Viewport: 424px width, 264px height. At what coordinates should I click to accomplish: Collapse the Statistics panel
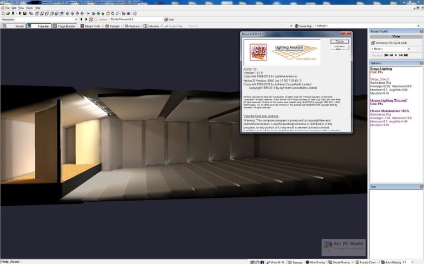coord(421,63)
